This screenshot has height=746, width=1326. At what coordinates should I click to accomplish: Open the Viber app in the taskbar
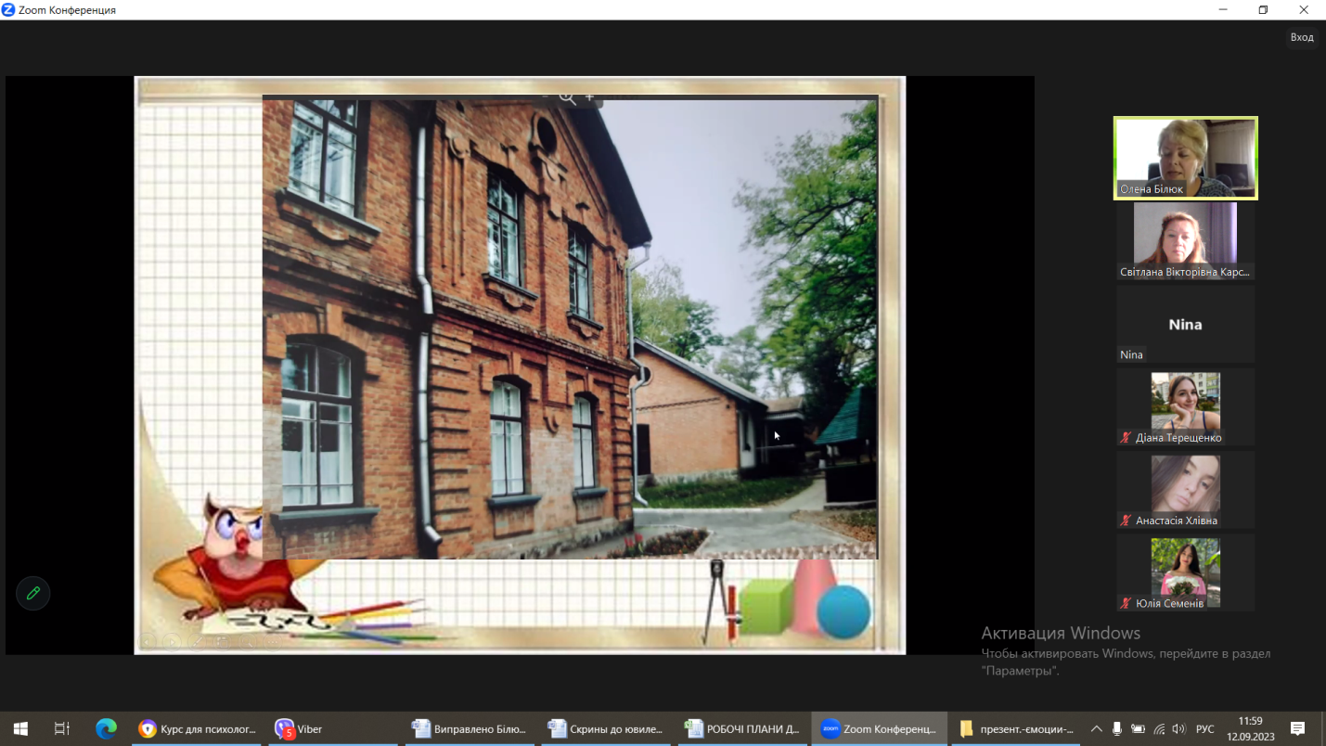point(300,729)
